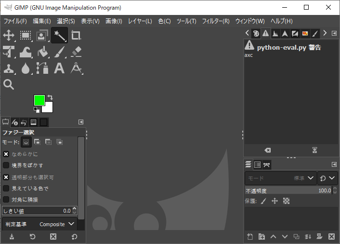Image resolution: width=340 pixels, height=244 pixels.
Task: Select the Unified Transform tool
Action: tap(9, 52)
